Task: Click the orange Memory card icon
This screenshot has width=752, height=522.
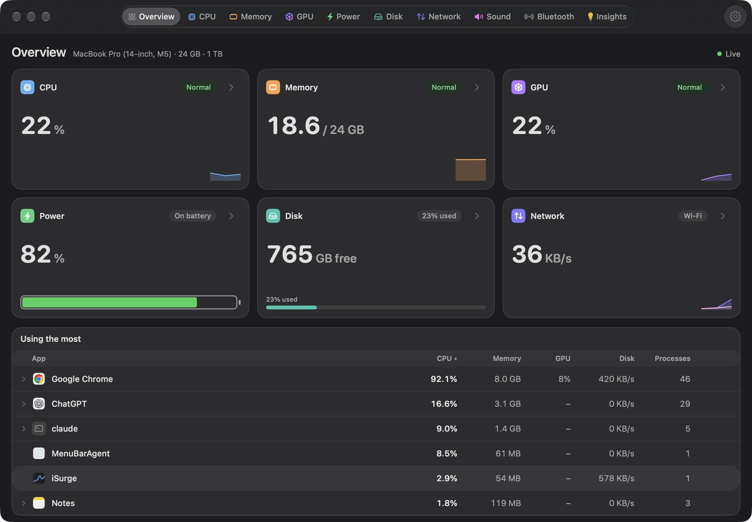Action: point(273,87)
